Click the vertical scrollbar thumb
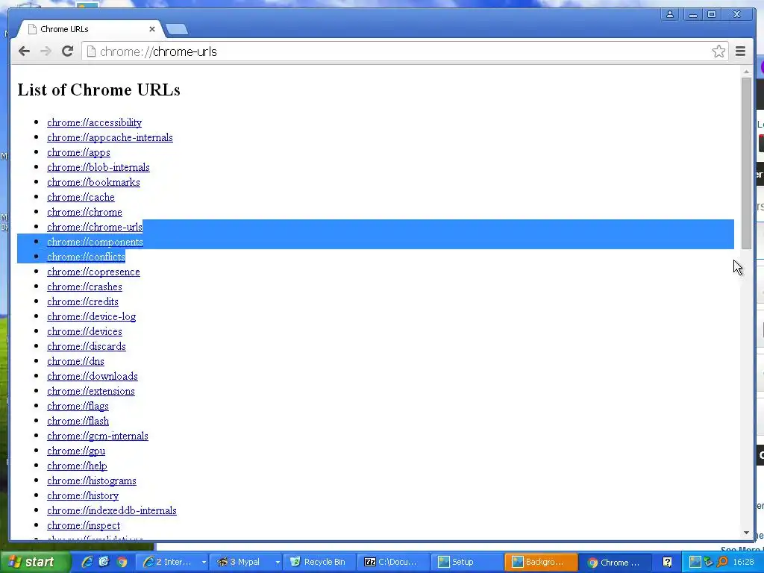Viewport: 764px width, 573px height. click(746, 163)
